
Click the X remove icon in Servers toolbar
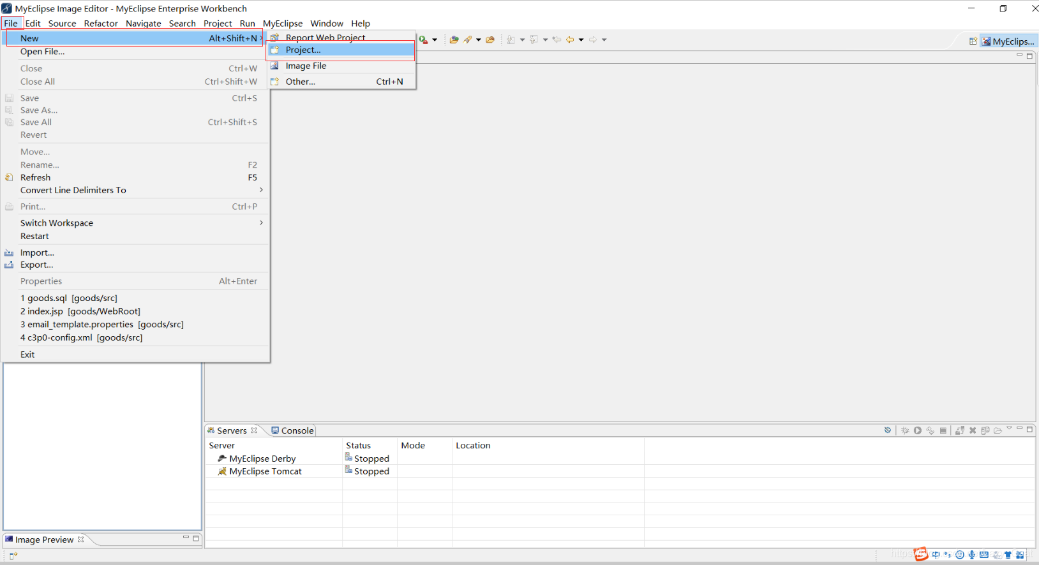(x=973, y=430)
